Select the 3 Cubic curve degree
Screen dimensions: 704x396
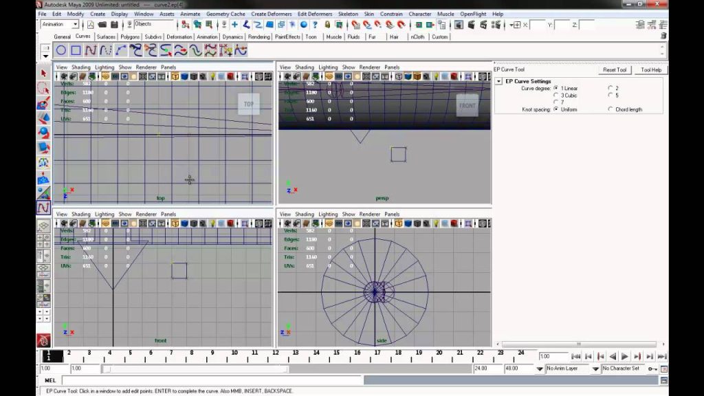(555, 95)
